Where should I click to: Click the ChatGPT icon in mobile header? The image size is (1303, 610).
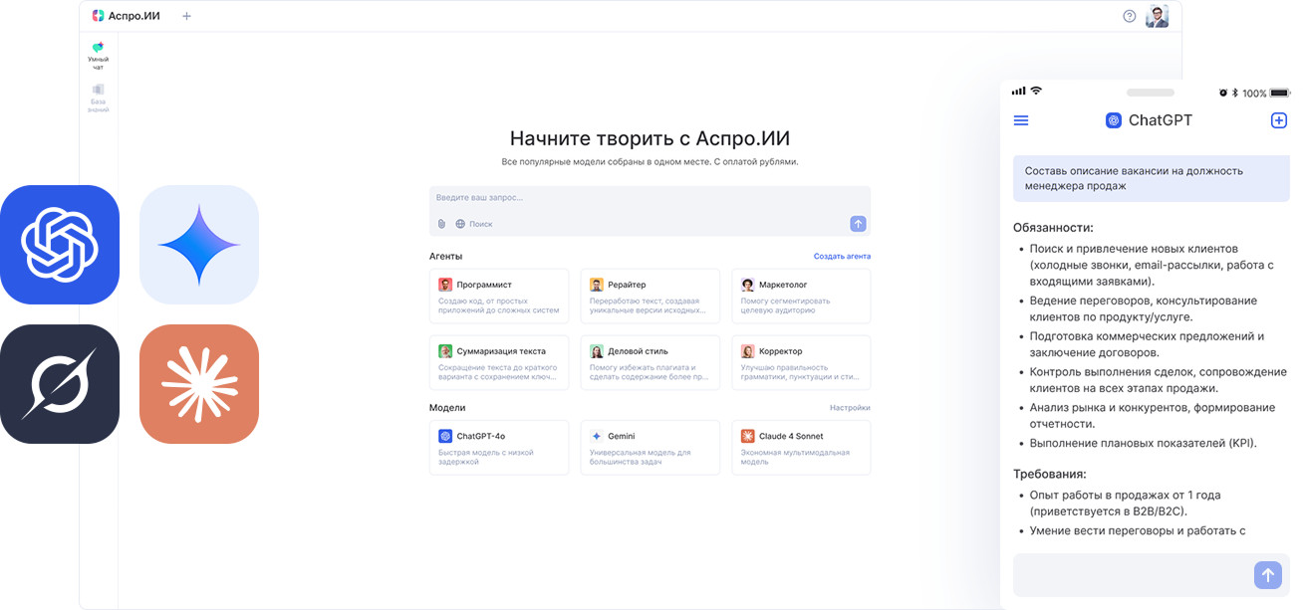click(x=1114, y=120)
